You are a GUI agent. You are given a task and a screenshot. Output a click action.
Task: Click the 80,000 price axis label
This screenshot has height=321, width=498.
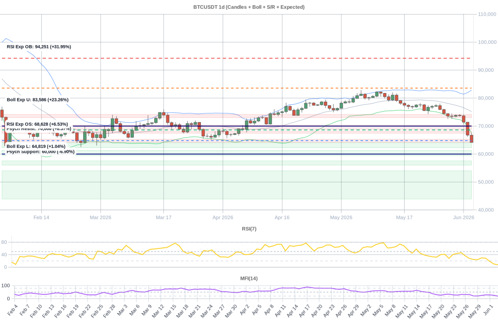click(x=486, y=98)
